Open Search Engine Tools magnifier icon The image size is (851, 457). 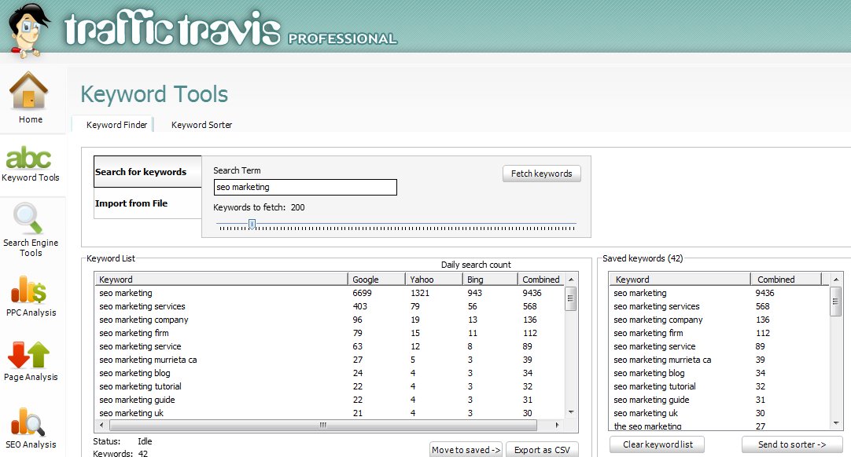coord(30,219)
